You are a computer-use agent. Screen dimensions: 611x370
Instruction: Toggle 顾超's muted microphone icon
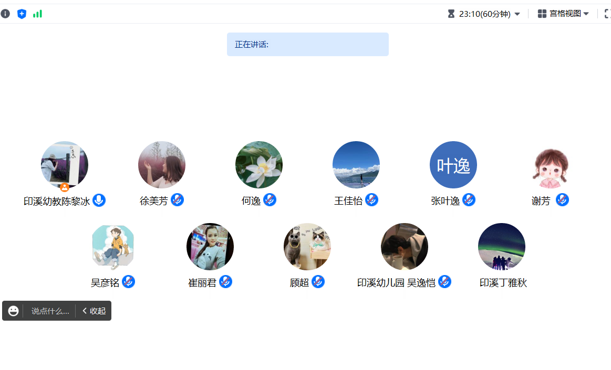[318, 282]
